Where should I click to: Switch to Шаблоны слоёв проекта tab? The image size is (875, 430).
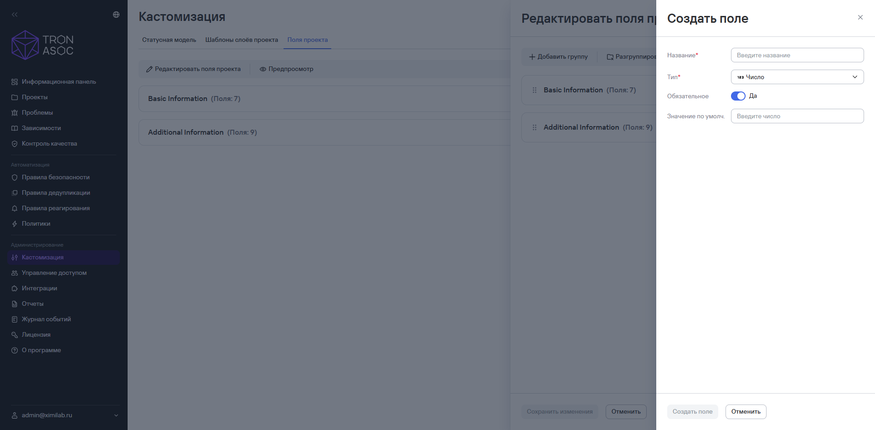[x=242, y=40]
